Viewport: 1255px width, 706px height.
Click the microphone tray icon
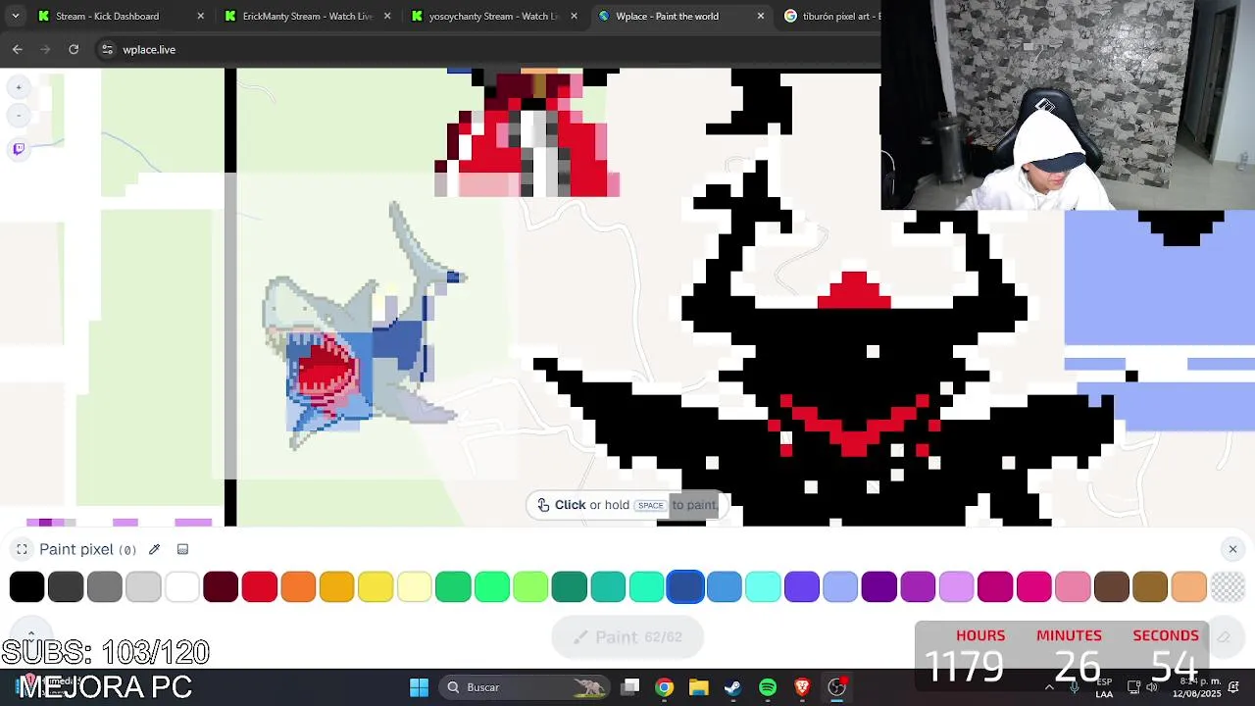tap(1075, 687)
